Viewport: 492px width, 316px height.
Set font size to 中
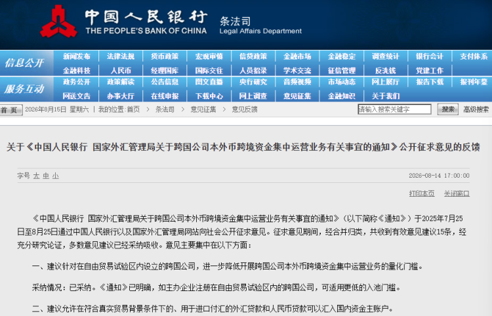pyautogui.click(x=46, y=176)
